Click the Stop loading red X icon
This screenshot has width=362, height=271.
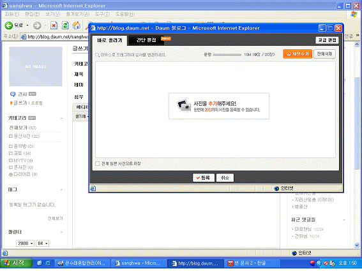[54, 25]
